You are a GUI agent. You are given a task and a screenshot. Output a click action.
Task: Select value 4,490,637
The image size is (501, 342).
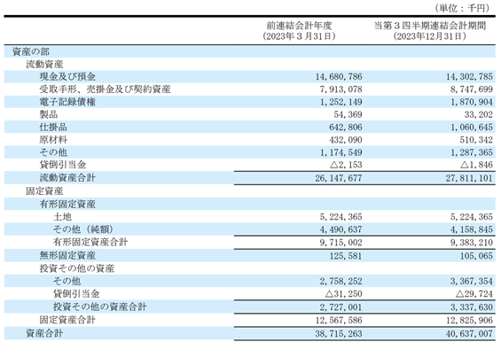click(x=341, y=229)
